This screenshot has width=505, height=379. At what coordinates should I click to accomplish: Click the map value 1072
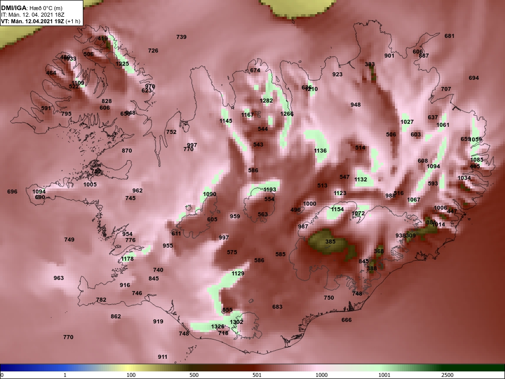tap(358, 214)
